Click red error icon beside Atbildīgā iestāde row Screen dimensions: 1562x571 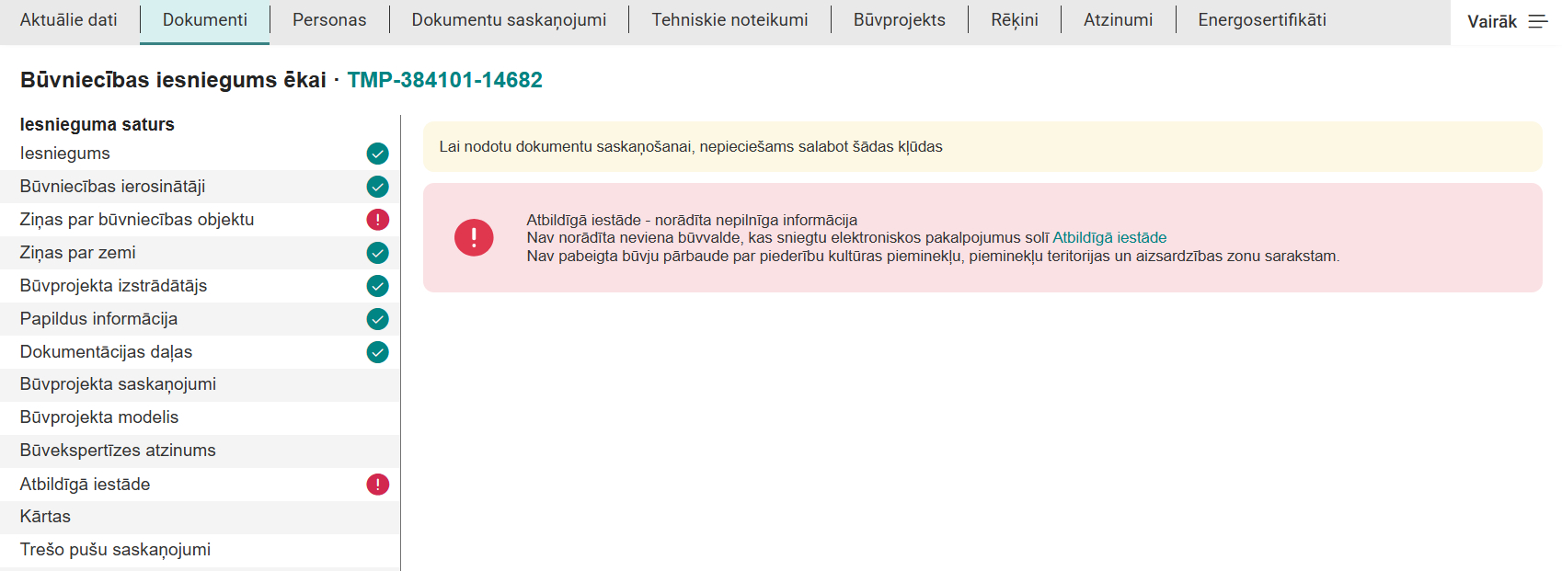377,485
